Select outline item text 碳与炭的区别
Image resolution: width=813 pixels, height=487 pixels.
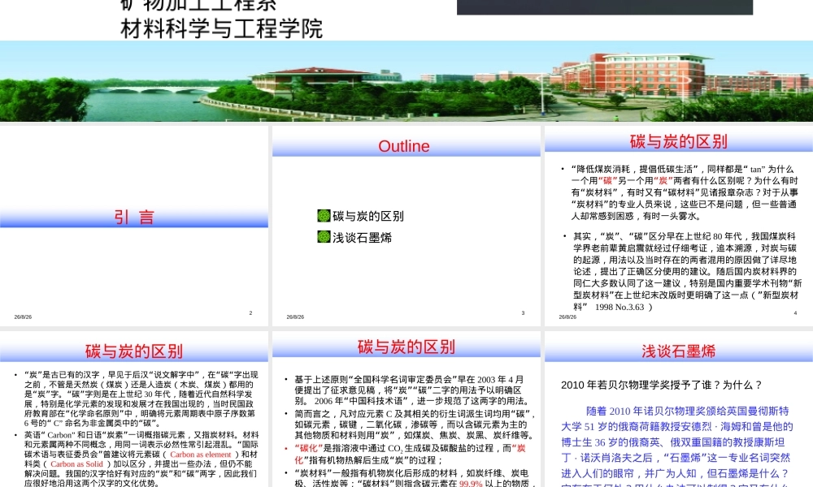click(368, 217)
